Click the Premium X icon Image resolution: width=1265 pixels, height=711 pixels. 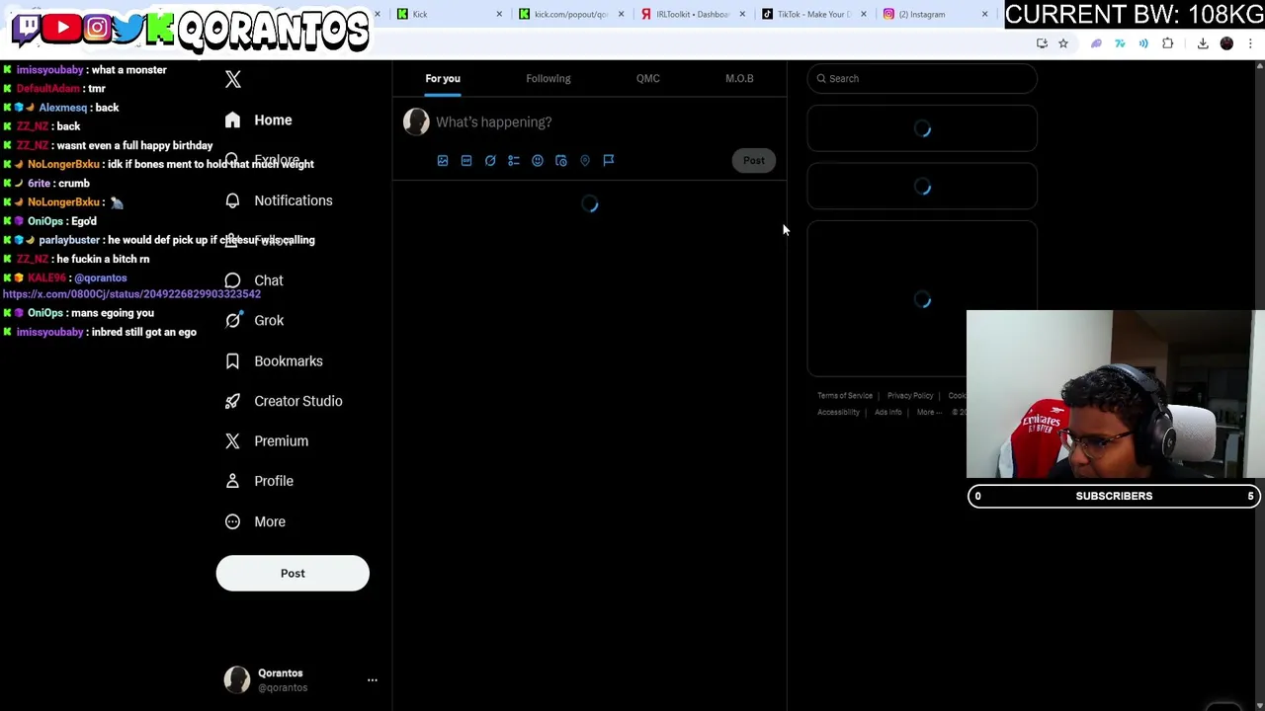232,441
